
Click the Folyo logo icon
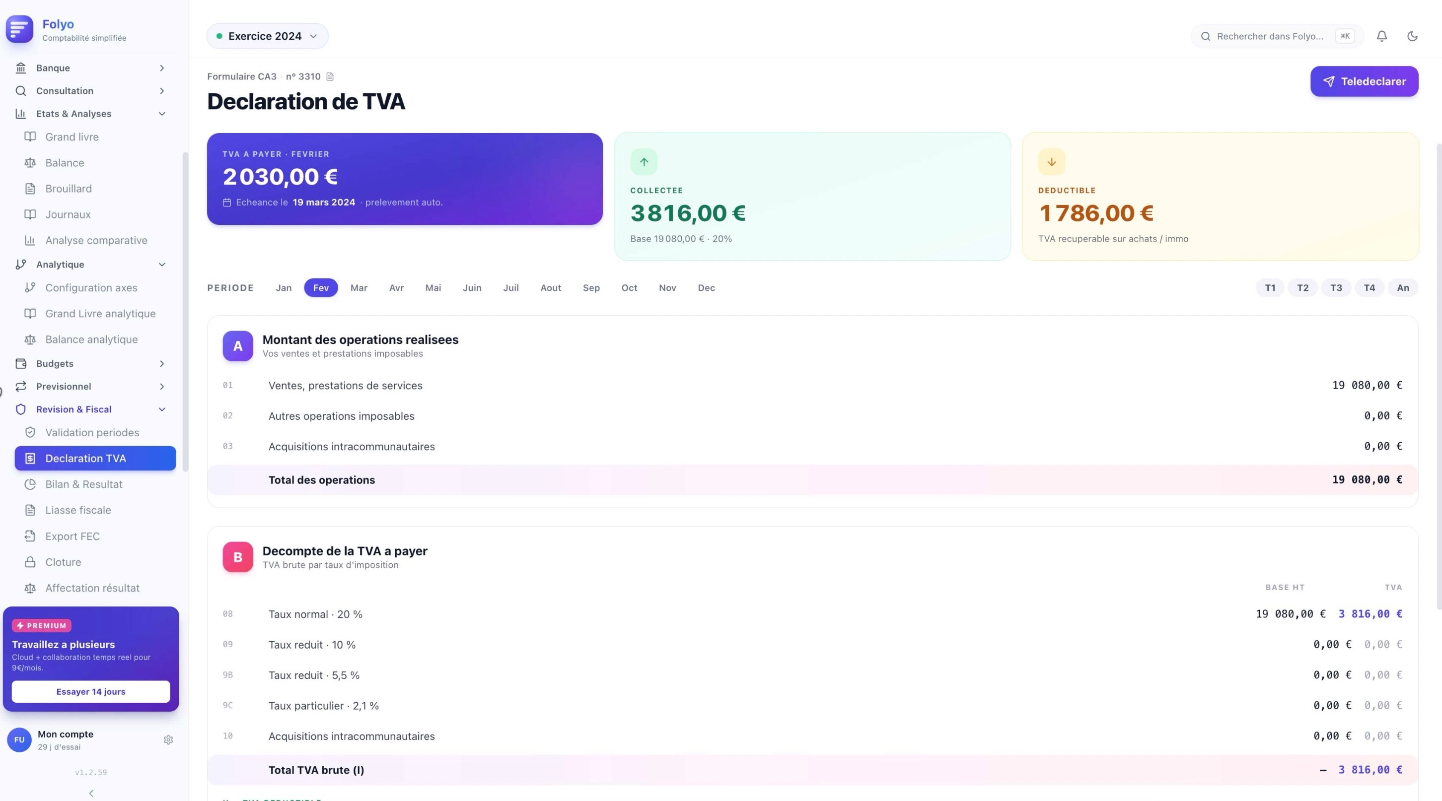tap(19, 29)
